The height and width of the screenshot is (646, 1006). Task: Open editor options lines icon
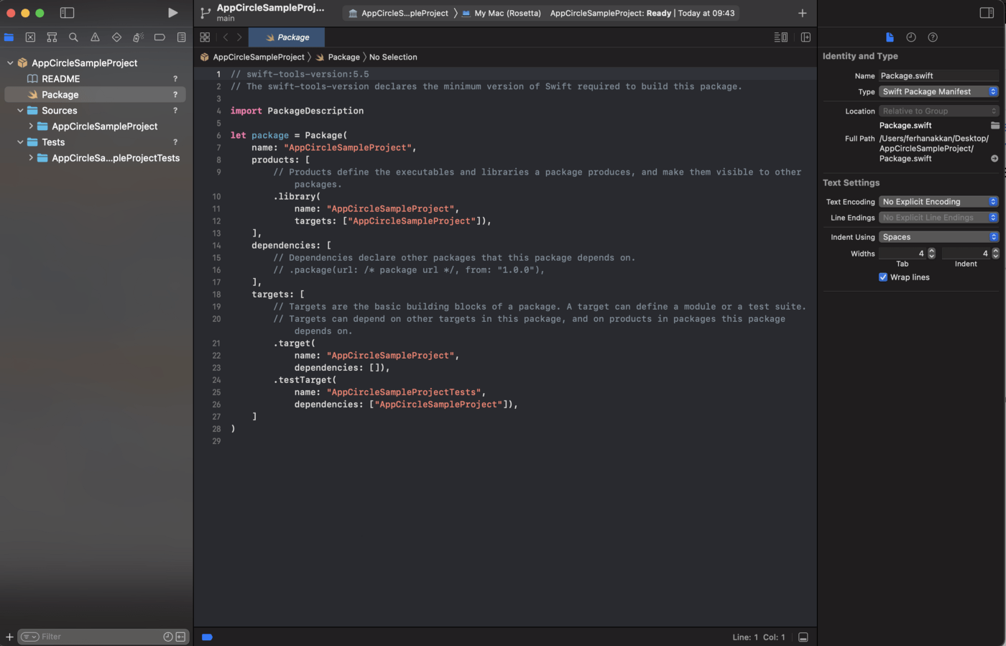(780, 37)
